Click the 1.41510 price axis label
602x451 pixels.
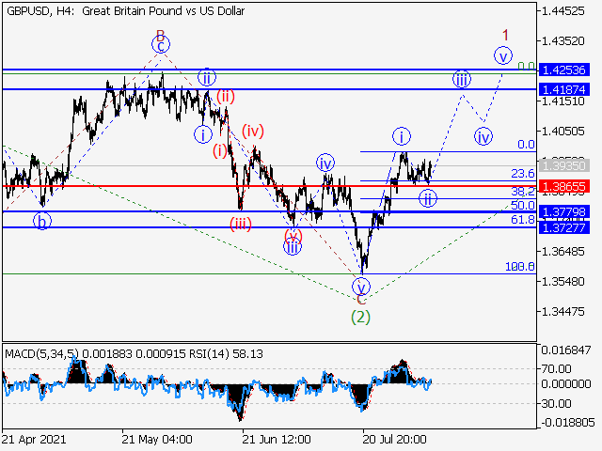[562, 101]
